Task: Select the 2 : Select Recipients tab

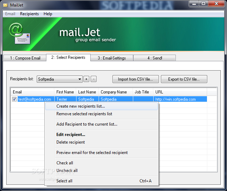Action: point(68,57)
